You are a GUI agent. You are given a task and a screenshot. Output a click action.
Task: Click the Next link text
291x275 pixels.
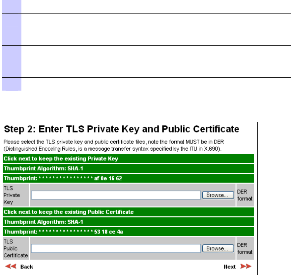[230, 267]
